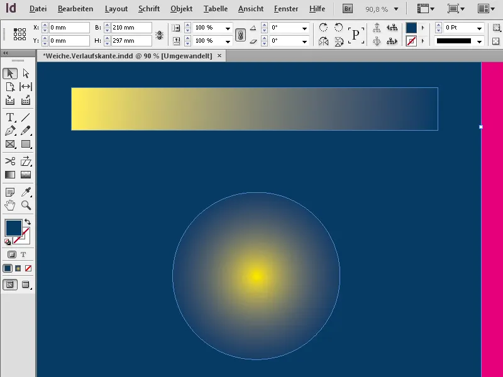Select the Pen tool

click(10, 131)
